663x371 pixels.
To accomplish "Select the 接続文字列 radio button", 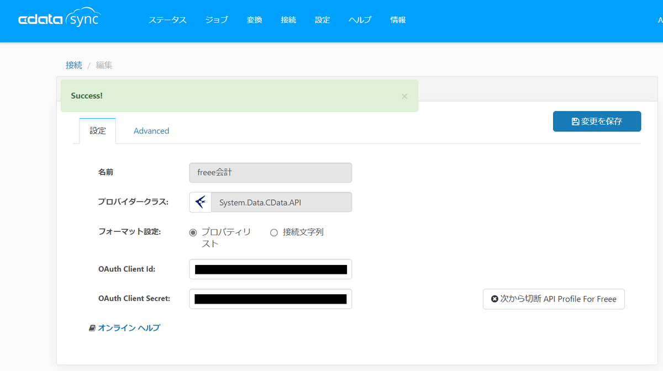I will (274, 232).
